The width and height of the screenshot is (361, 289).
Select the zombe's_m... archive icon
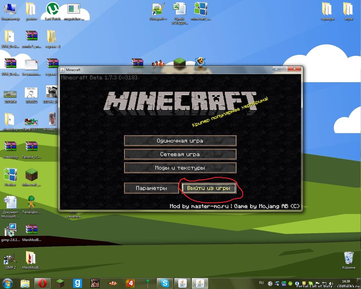[x=32, y=39]
